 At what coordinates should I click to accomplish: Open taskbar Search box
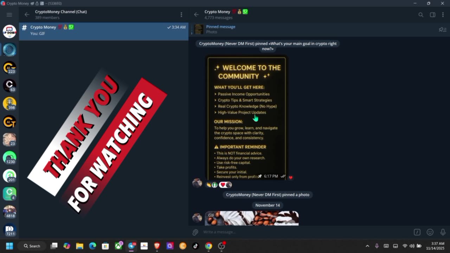32,246
